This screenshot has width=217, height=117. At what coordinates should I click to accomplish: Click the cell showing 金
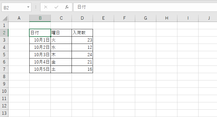61,62
